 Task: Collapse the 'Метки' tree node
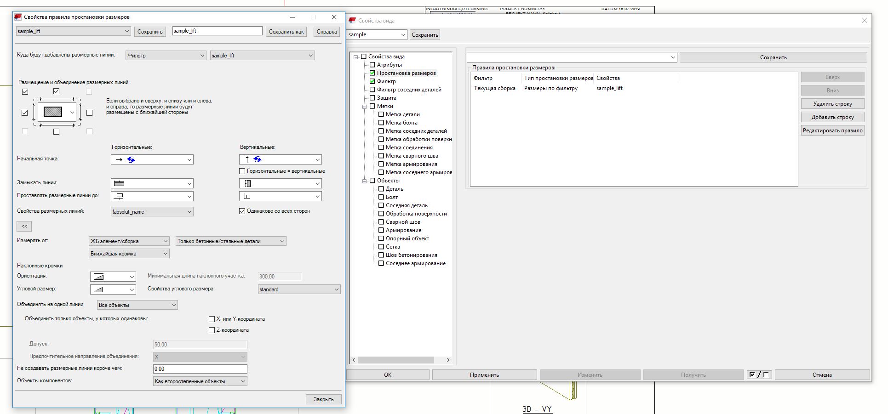coord(365,106)
